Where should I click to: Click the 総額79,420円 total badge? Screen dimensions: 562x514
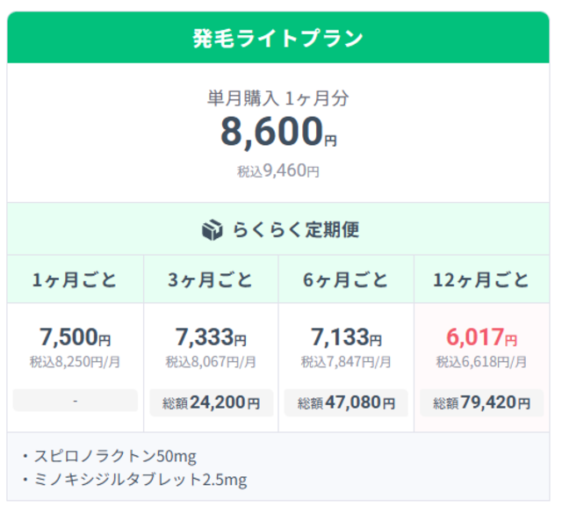[x=481, y=403]
